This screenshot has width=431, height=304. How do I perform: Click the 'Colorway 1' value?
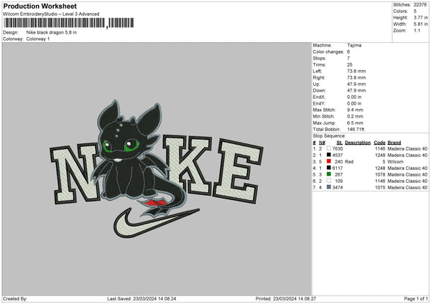38,39
